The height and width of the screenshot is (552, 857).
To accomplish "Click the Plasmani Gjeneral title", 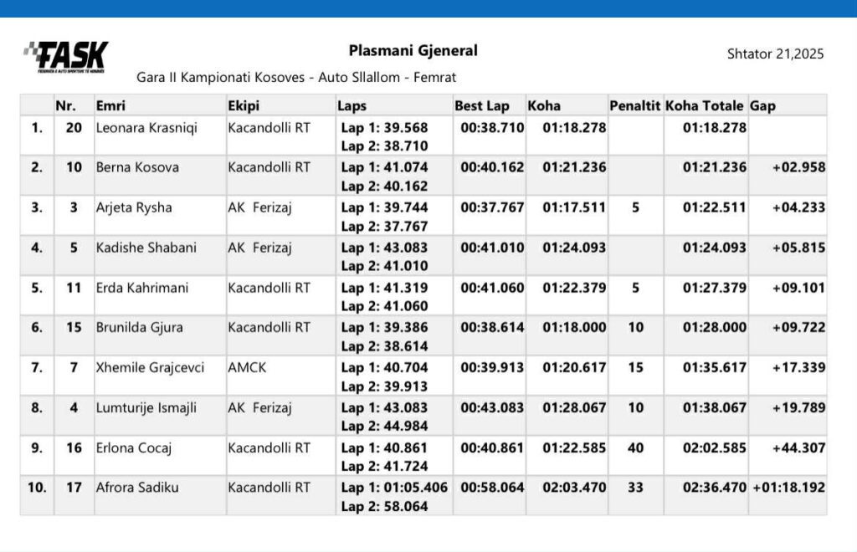I will click(x=413, y=50).
